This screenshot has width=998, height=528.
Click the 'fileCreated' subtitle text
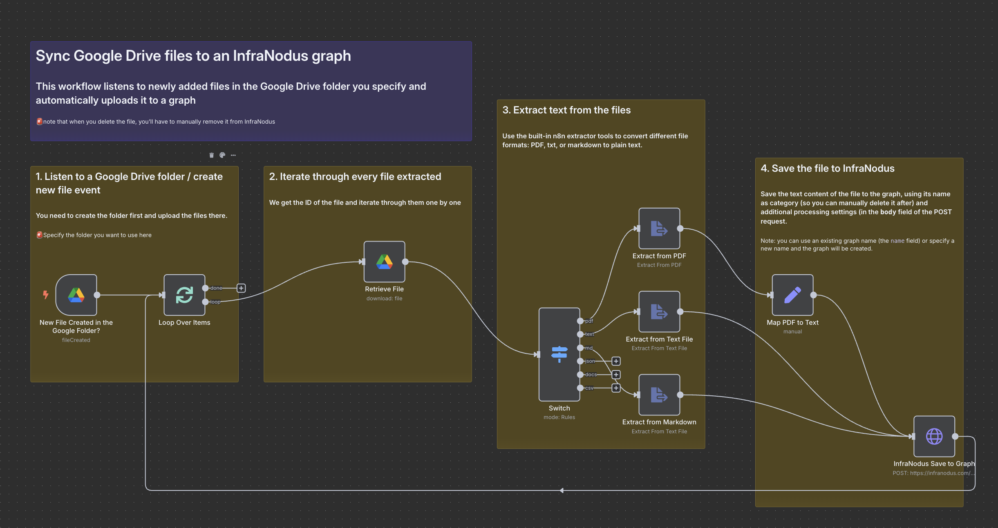tap(76, 340)
